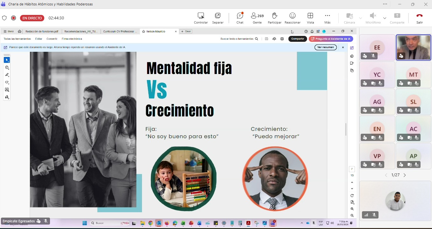This screenshot has width=432, height=229.
Task: Open the Chat panel in Teams
Action: 240,18
